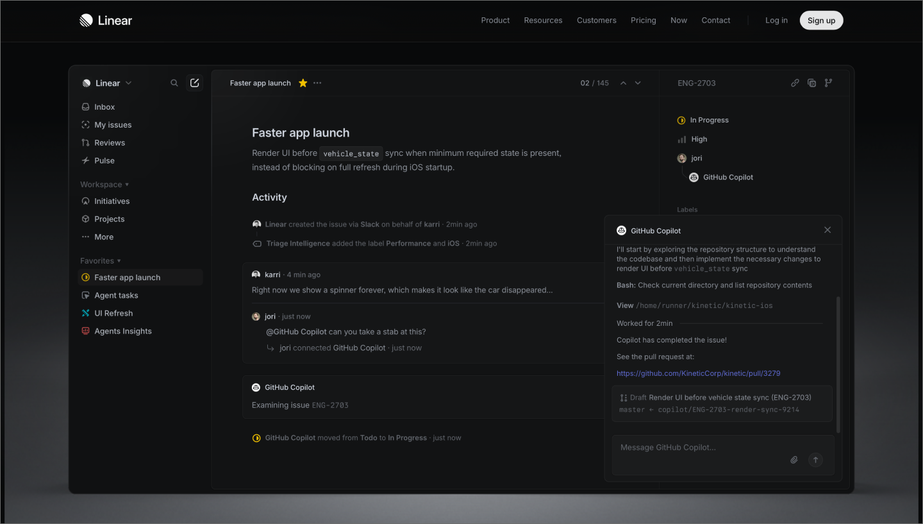Click Now in the top navigation

pyautogui.click(x=679, y=21)
